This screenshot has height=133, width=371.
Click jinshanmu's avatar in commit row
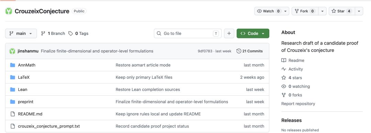pyautogui.click(x=12, y=51)
